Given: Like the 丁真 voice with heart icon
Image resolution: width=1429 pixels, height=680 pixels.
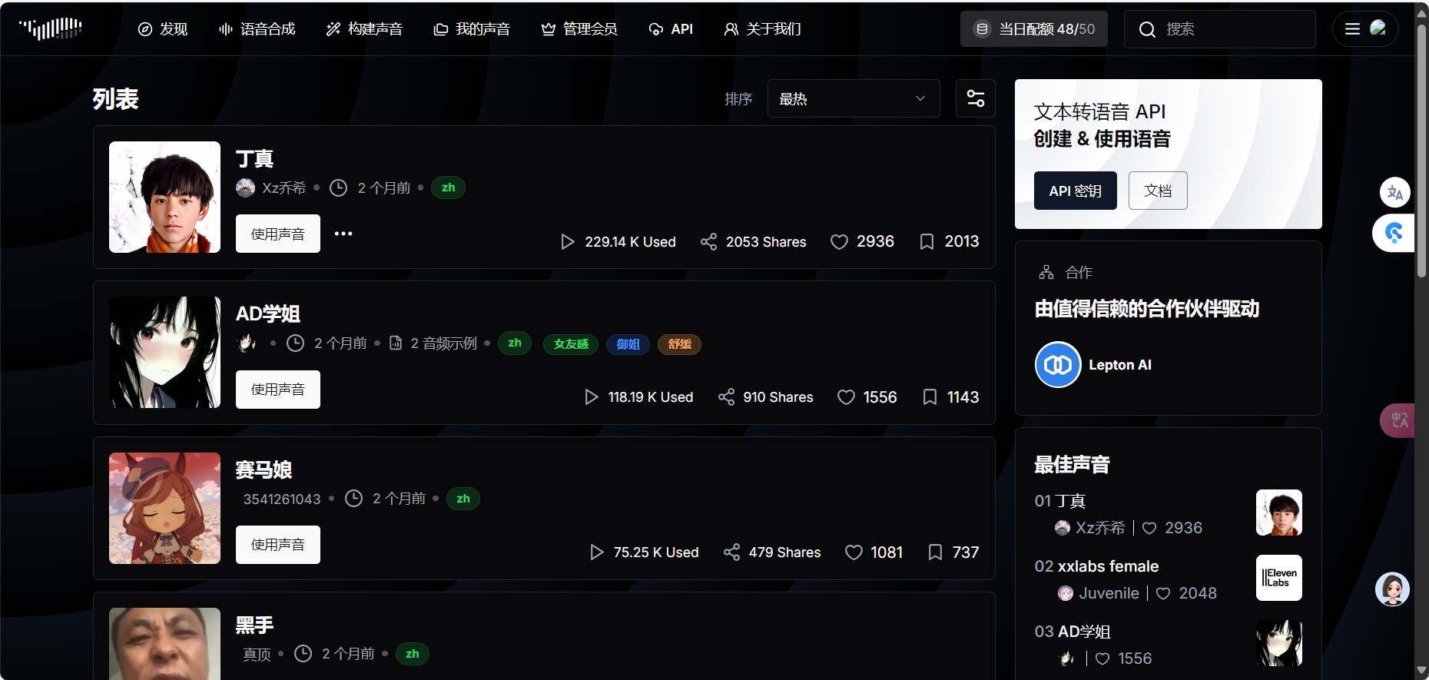Looking at the screenshot, I should coord(839,242).
